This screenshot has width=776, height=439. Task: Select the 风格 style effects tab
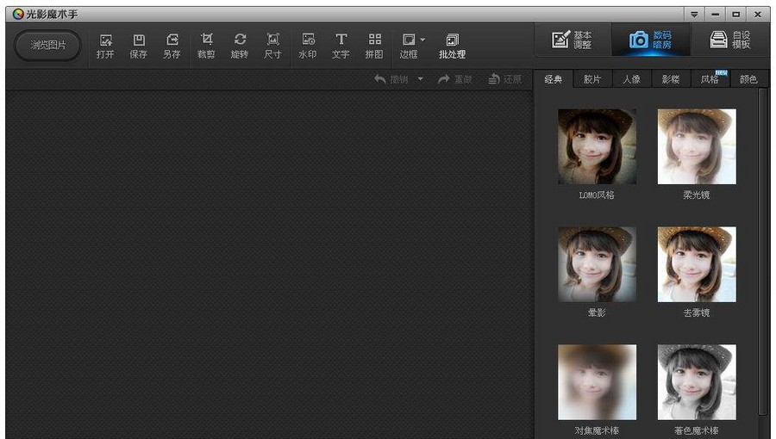tap(710, 79)
